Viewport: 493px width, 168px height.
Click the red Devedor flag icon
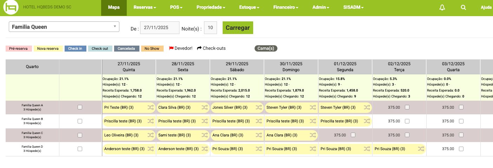(171, 48)
